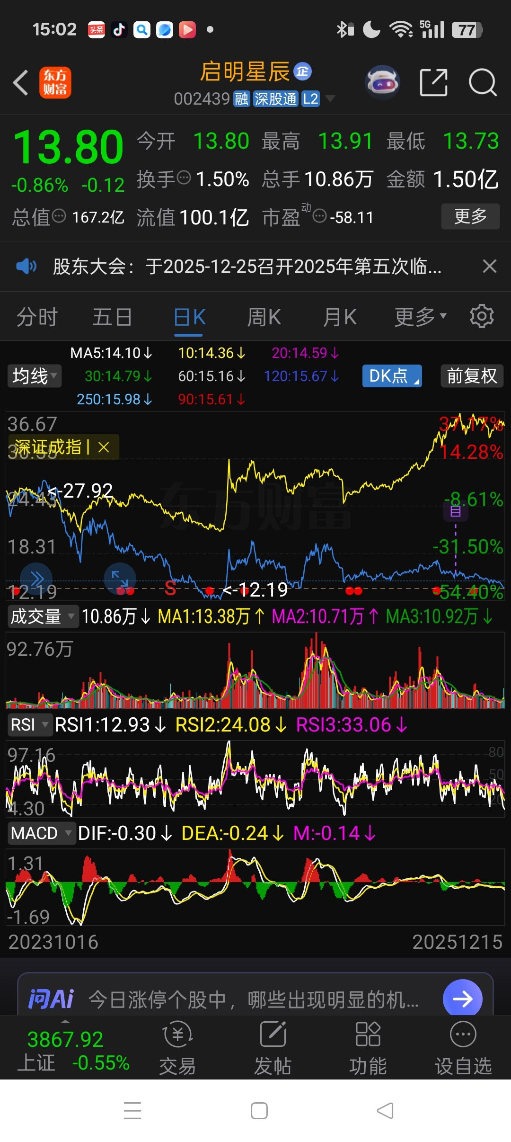The height and width of the screenshot is (1142, 511).
Task: Open the 成交量 indicator dropdown
Action: click(43, 616)
